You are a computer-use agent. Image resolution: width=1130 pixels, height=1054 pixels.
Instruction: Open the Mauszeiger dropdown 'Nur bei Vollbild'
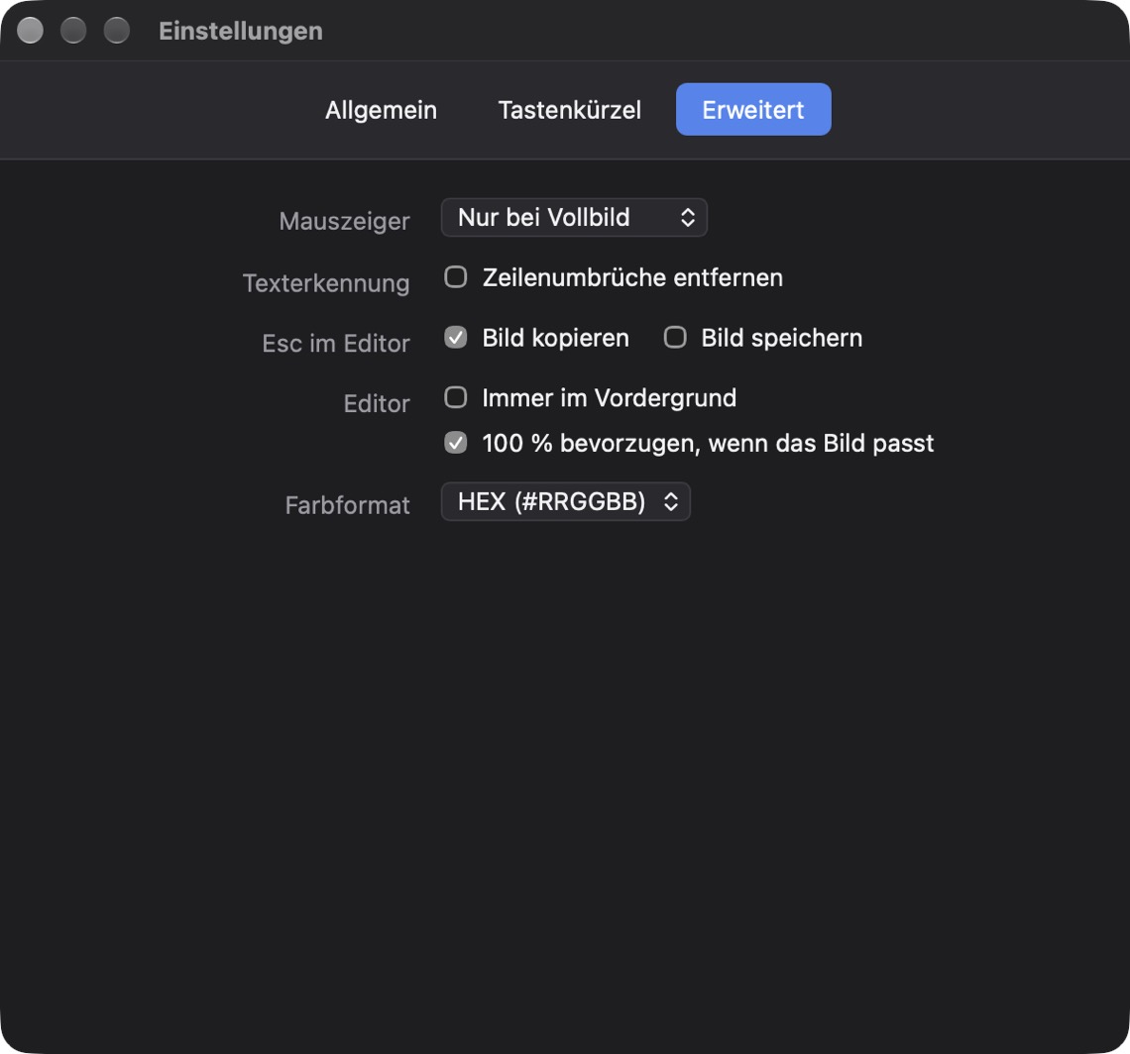coord(574,218)
